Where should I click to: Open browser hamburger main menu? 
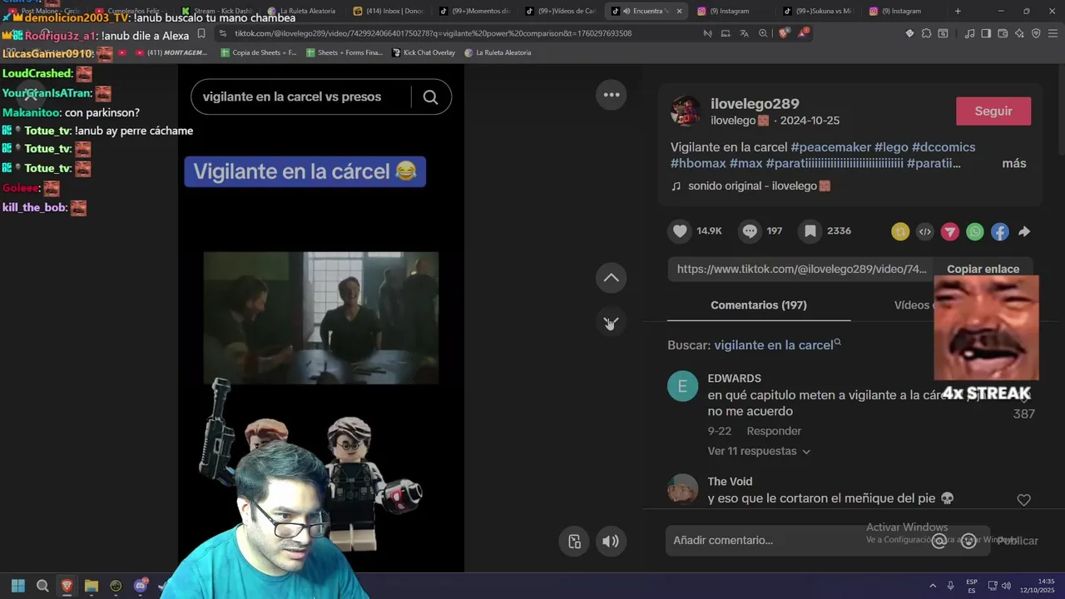[x=1053, y=33]
